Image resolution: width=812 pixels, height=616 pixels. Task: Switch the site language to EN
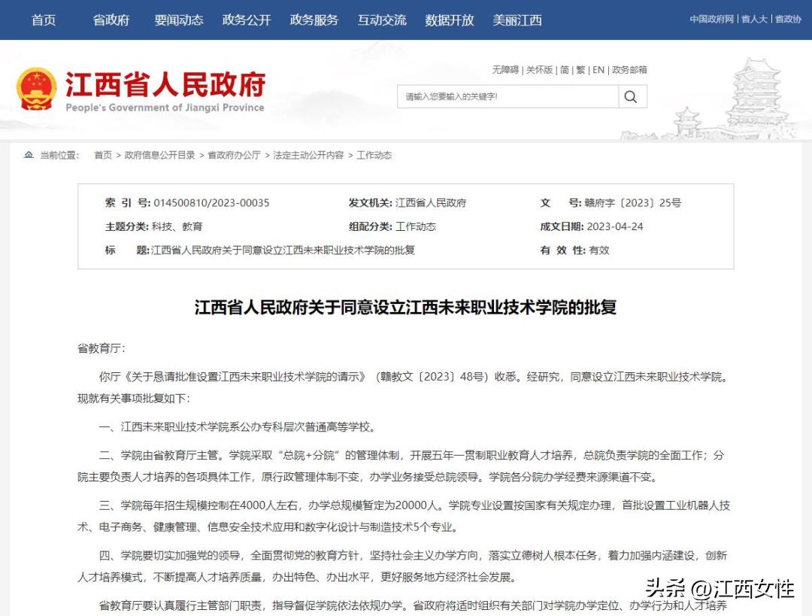598,69
